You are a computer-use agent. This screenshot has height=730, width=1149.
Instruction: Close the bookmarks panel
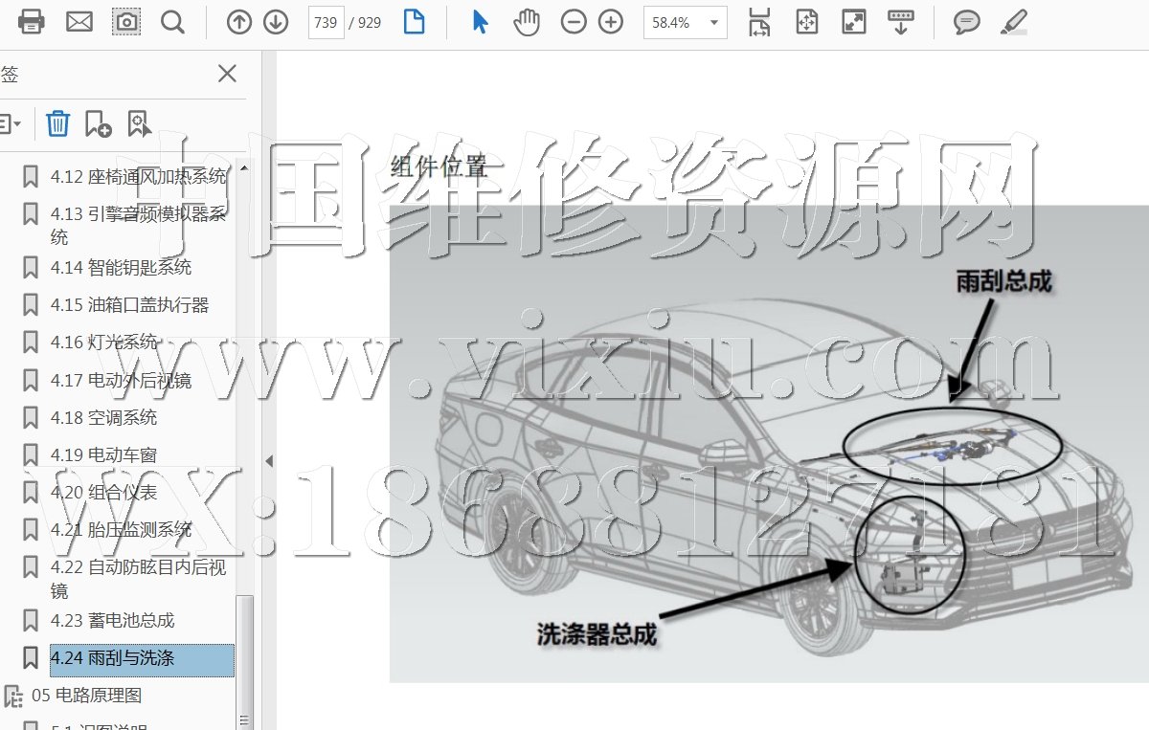pos(227,74)
